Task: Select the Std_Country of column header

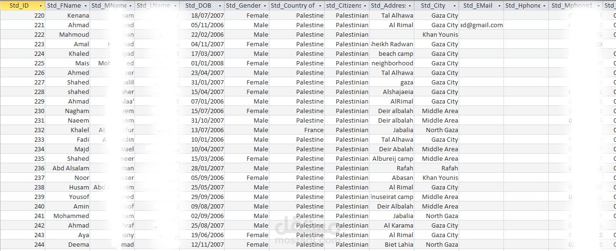Action: click(x=292, y=6)
